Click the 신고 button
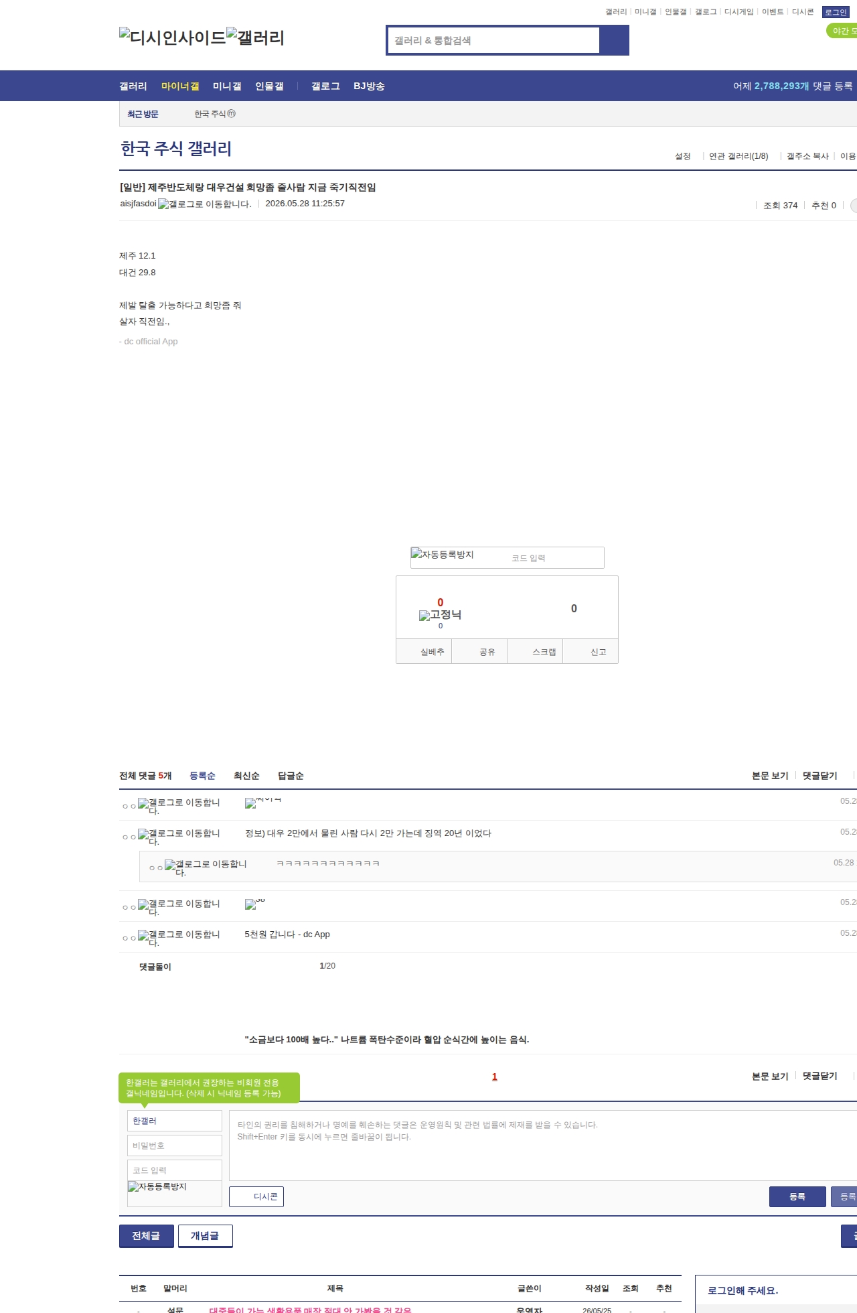Viewport: 857px width, 1313px height. coord(591,651)
